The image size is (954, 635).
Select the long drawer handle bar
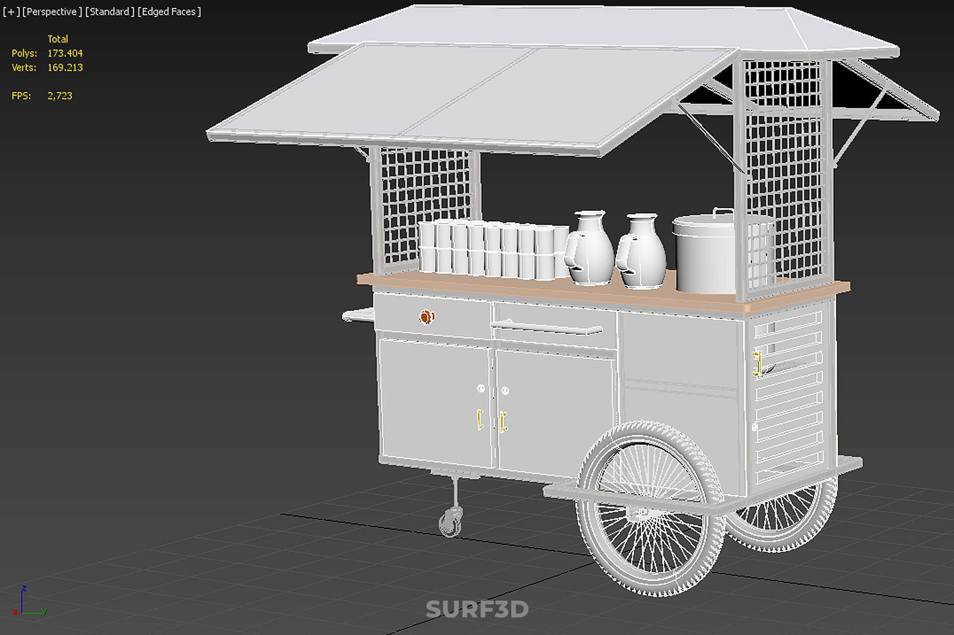pyautogui.click(x=546, y=327)
